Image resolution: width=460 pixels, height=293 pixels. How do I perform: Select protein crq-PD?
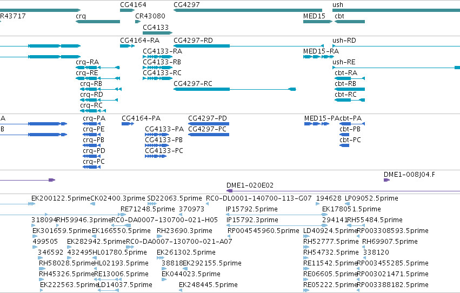94,151
